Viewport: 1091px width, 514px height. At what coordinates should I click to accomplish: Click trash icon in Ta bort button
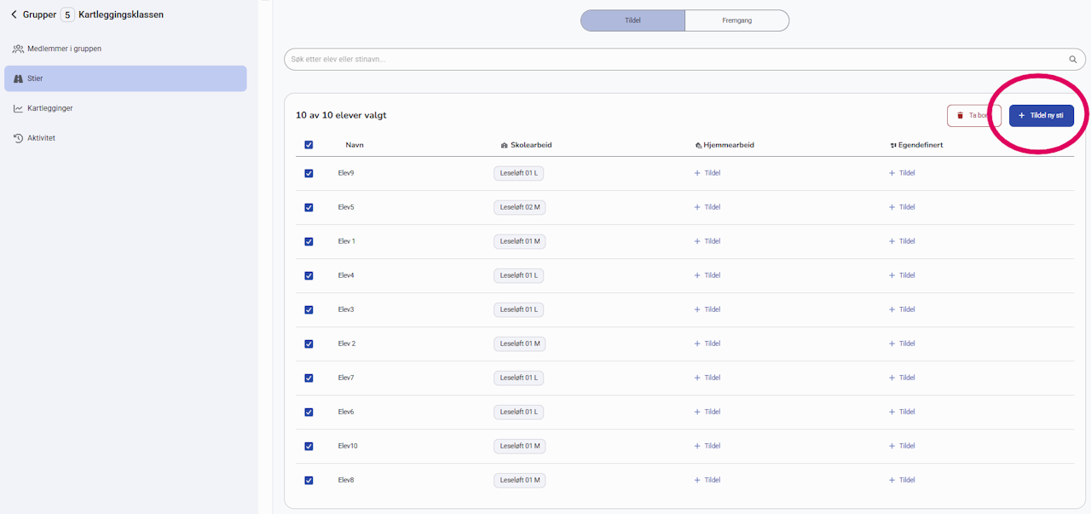pos(960,115)
